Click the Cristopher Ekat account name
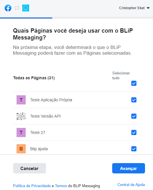The width and height of the screenshot is (153, 190). [132, 8]
